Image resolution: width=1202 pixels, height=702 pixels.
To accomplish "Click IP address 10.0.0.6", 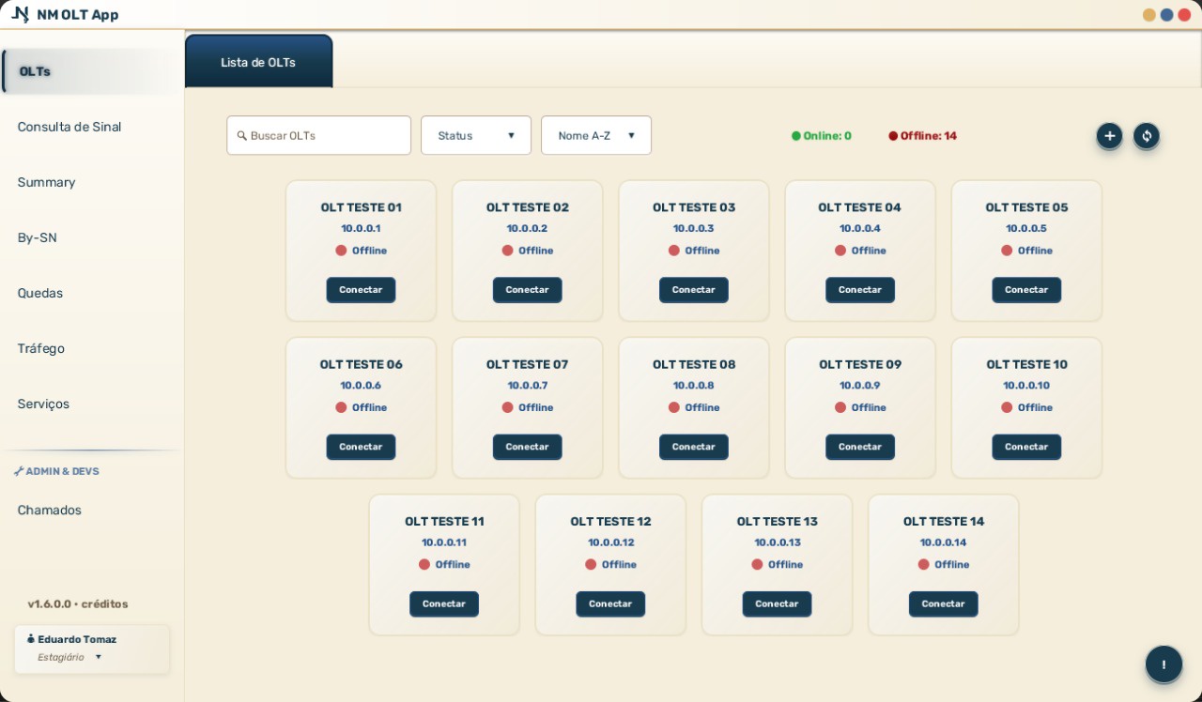I will 361,386.
